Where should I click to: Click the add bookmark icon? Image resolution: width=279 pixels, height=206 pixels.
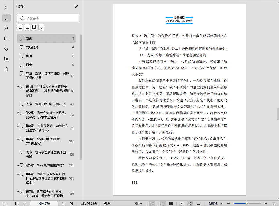click(34, 27)
